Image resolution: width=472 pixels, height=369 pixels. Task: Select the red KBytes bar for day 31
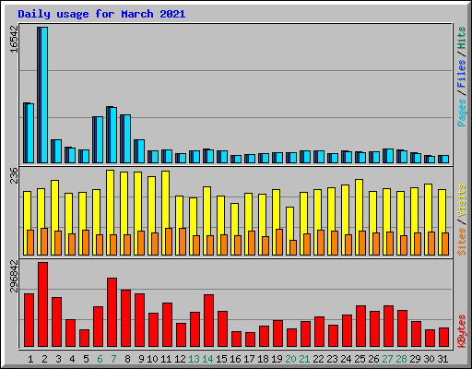click(443, 338)
